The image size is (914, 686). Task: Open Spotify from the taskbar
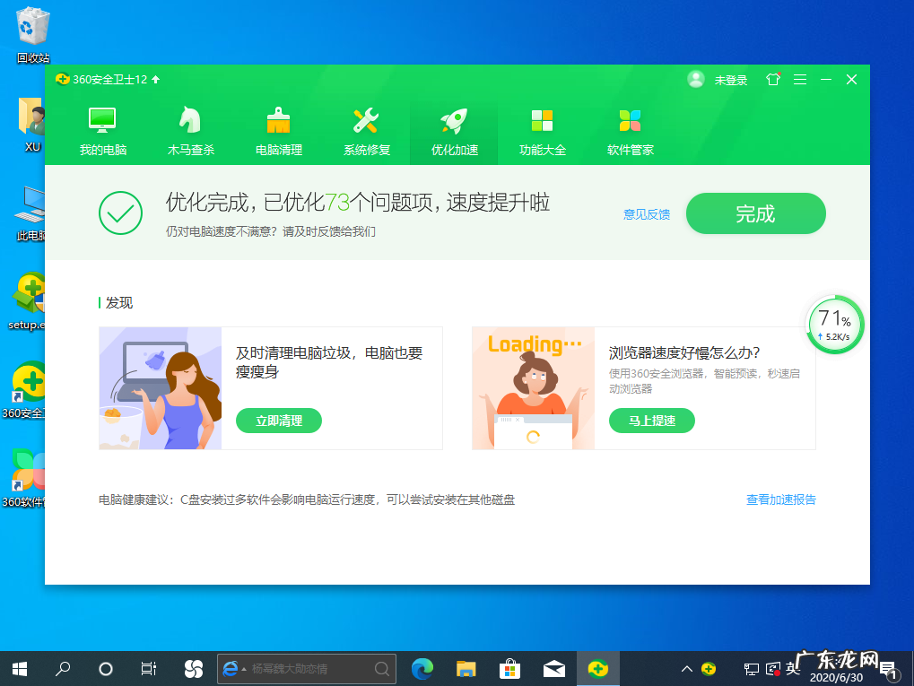(x=192, y=668)
